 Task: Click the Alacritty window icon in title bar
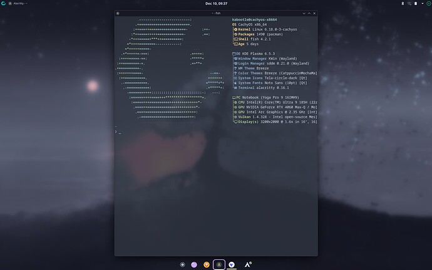tap(118, 13)
